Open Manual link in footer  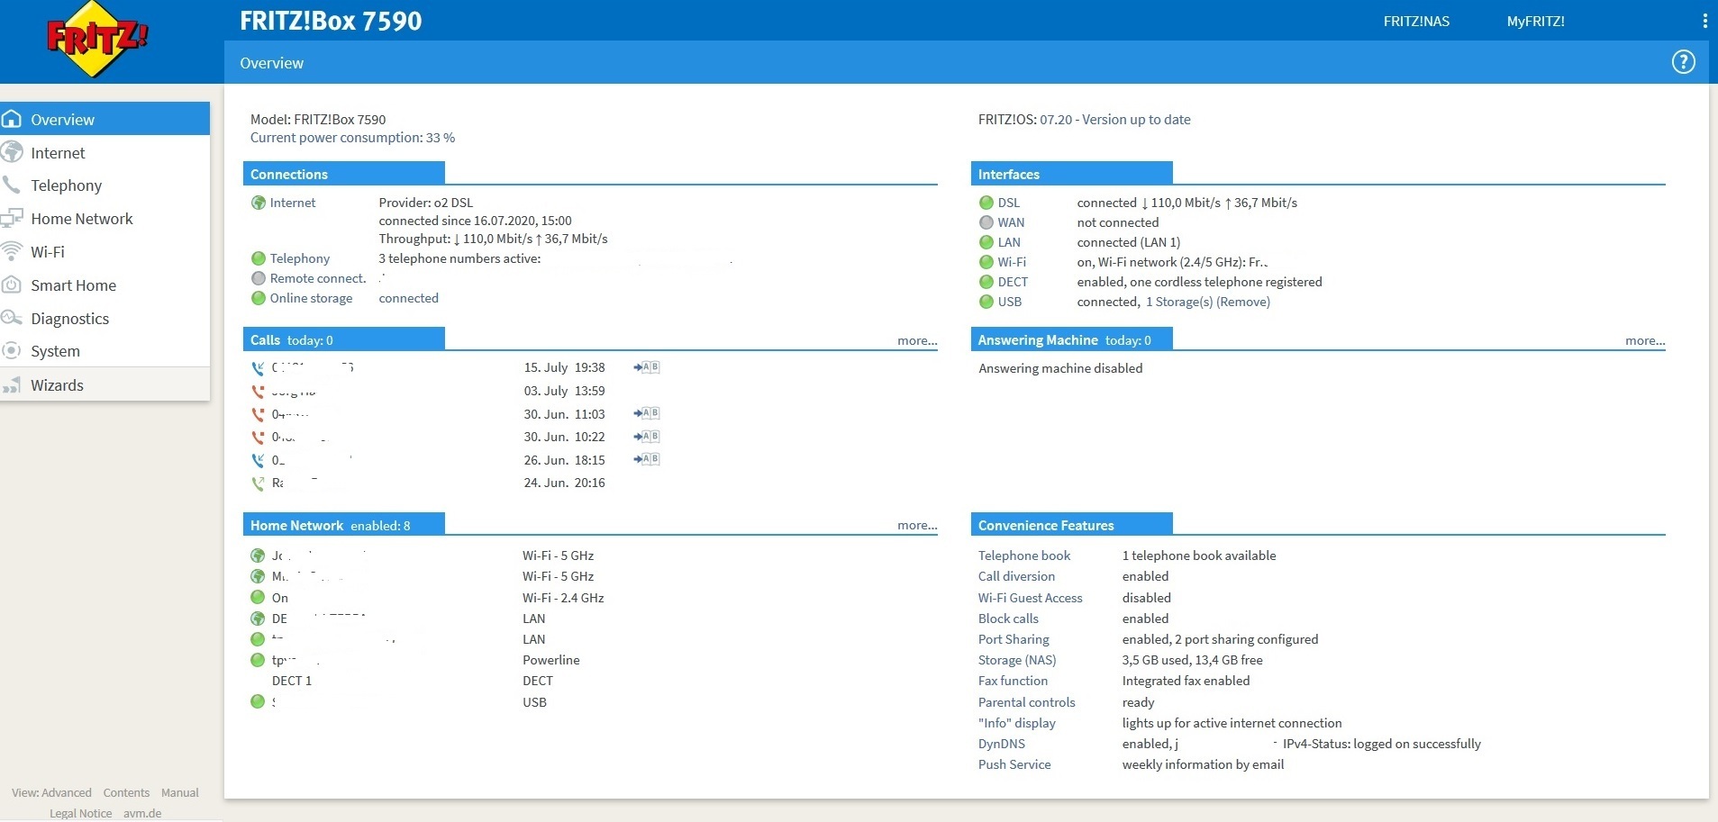tap(180, 792)
